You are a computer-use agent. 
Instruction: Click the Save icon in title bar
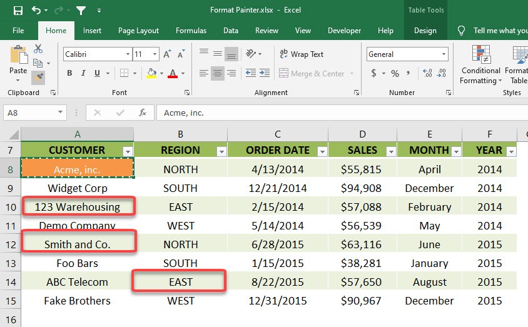pyautogui.click(x=18, y=11)
